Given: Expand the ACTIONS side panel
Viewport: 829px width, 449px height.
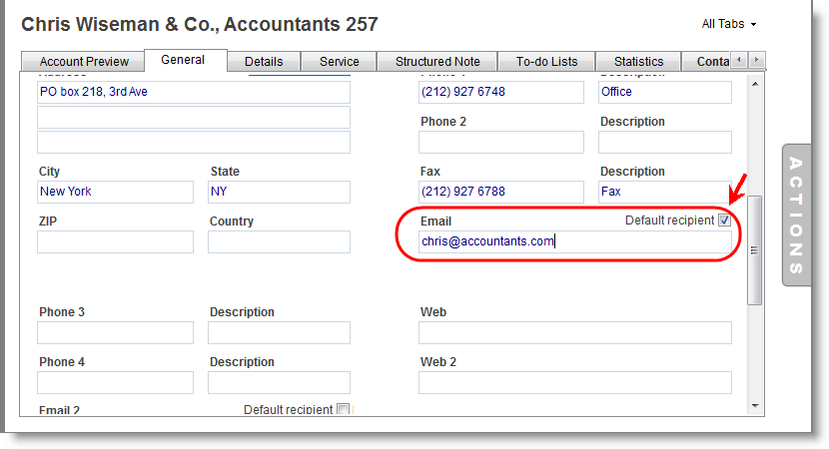Looking at the screenshot, I should coord(796,215).
